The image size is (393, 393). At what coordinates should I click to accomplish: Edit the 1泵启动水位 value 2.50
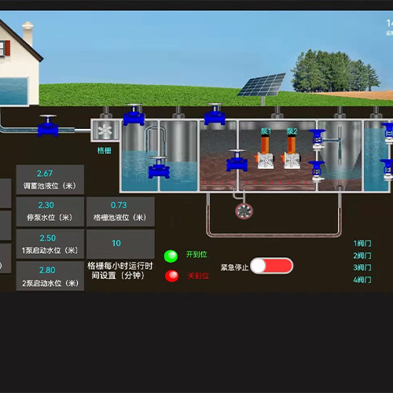pyautogui.click(x=48, y=238)
